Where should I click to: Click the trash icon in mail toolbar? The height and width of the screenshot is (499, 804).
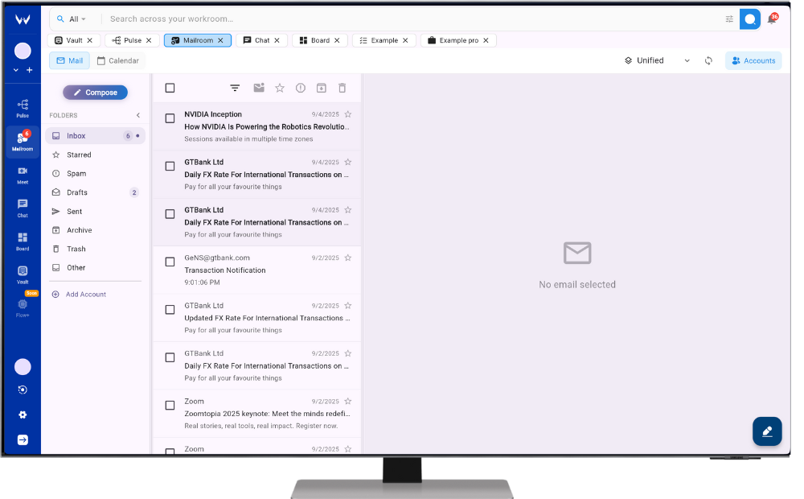pos(342,89)
